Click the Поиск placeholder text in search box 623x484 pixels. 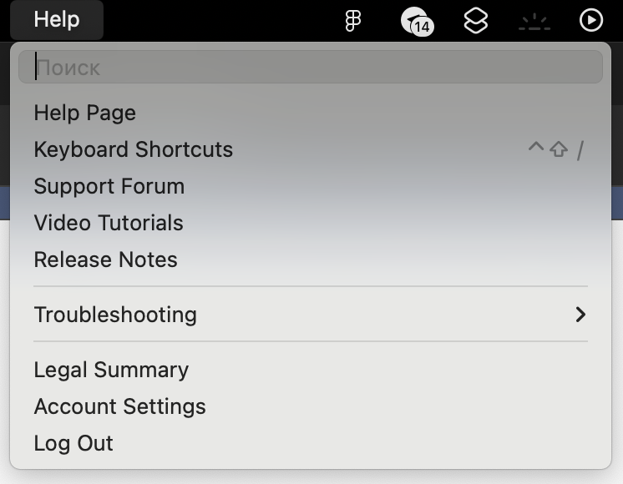pos(68,68)
